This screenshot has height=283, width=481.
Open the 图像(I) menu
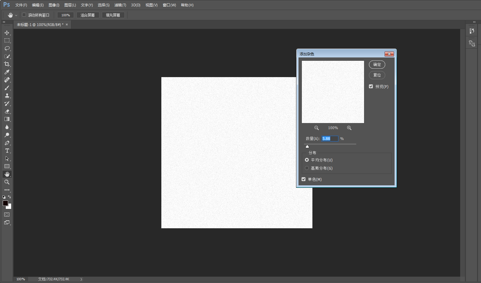click(x=54, y=5)
